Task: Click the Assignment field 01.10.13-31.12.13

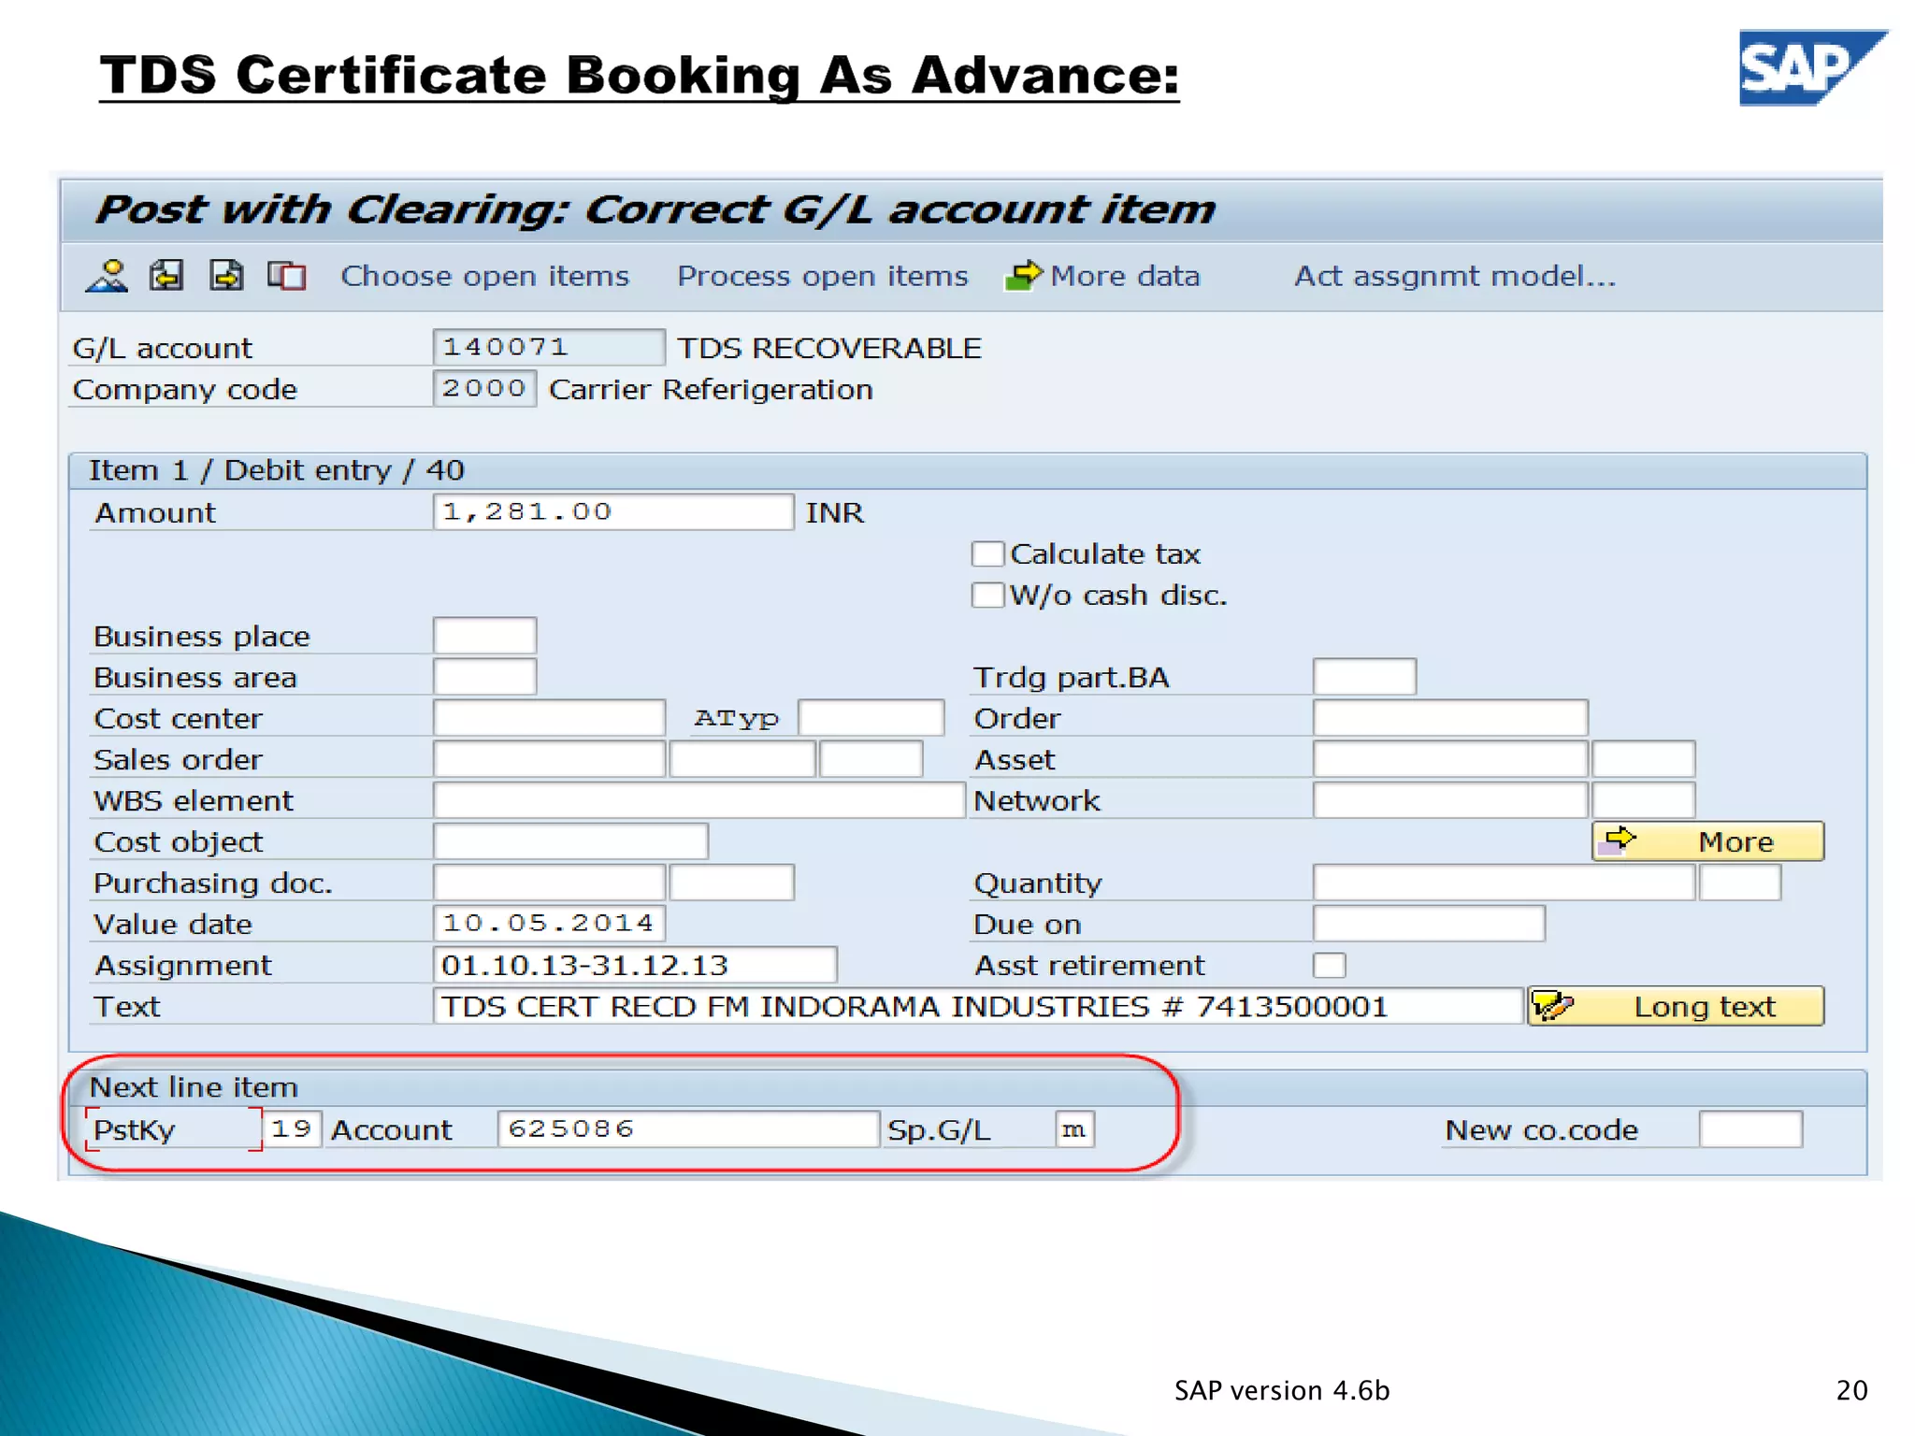Action: pyautogui.click(x=635, y=965)
